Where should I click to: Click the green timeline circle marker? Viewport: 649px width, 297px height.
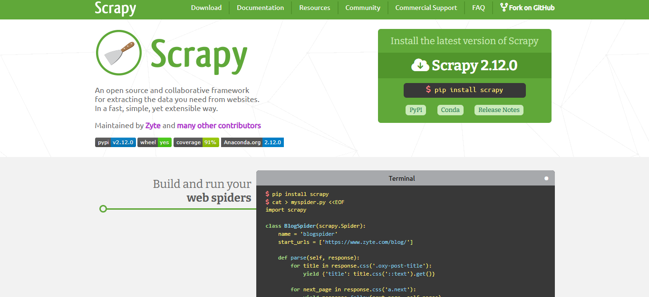(103, 209)
